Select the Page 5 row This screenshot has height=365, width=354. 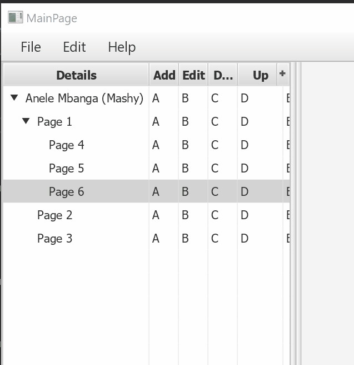(x=66, y=169)
